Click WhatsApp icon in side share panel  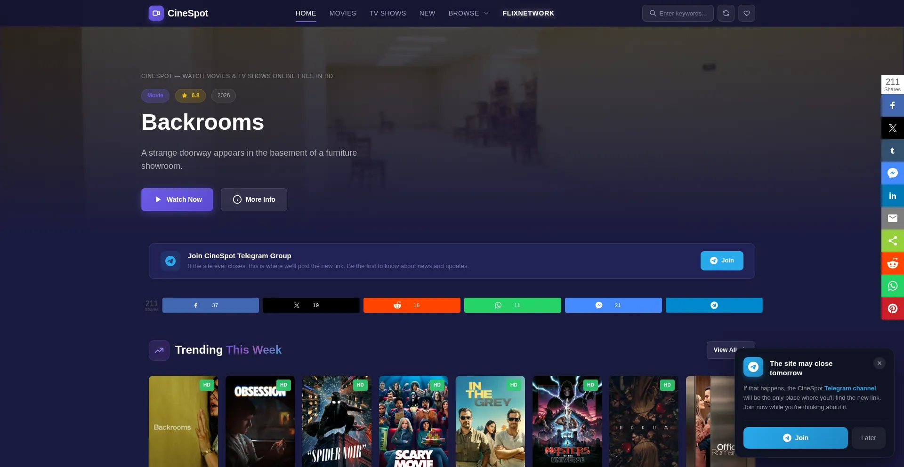893,286
